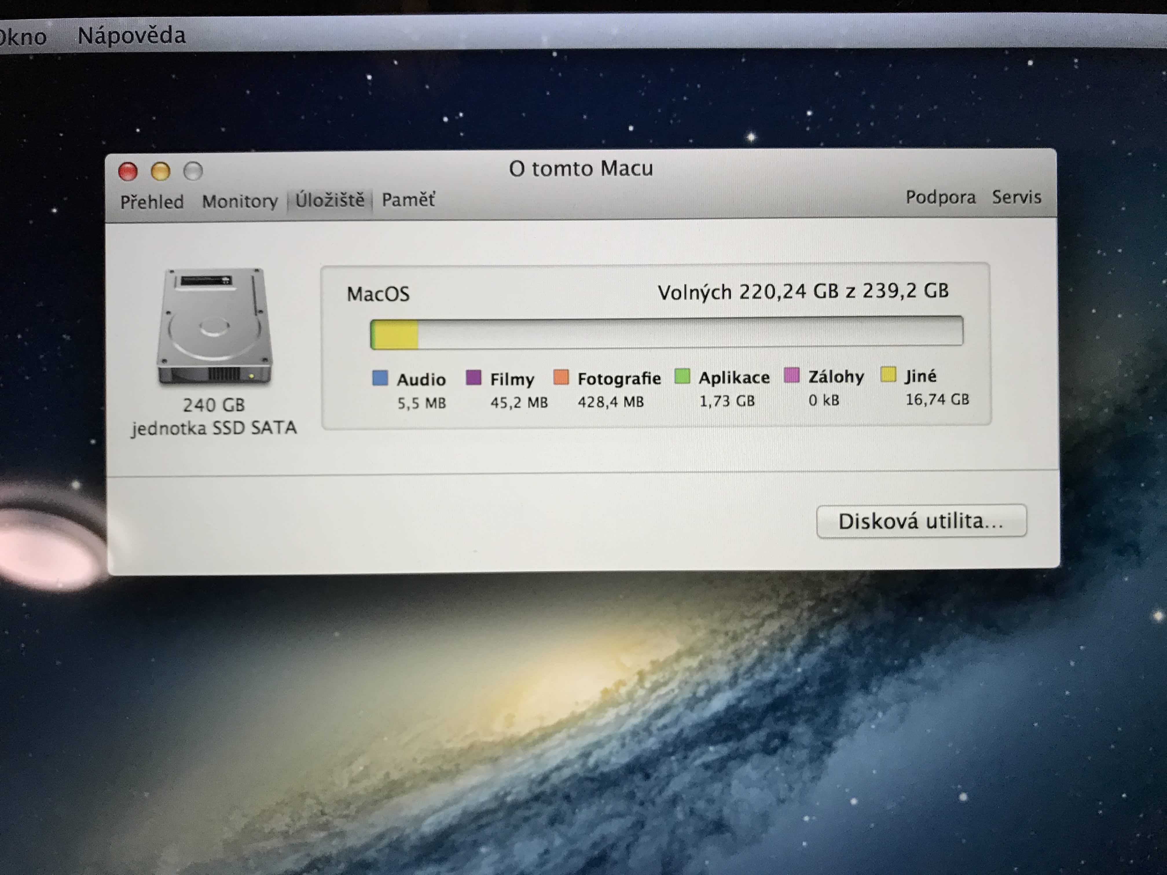Open the Okno menu in menu bar

pos(22,37)
